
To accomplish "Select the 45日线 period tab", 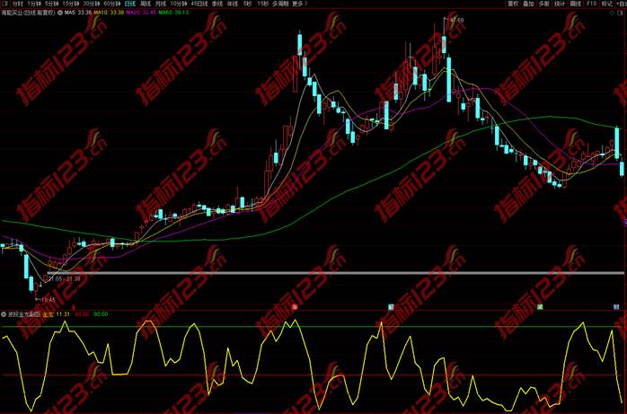I will coord(199,4).
